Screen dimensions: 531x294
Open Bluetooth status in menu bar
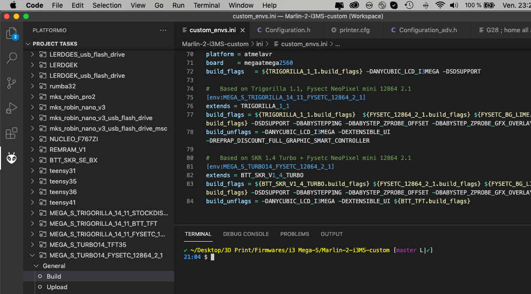tap(426, 5)
